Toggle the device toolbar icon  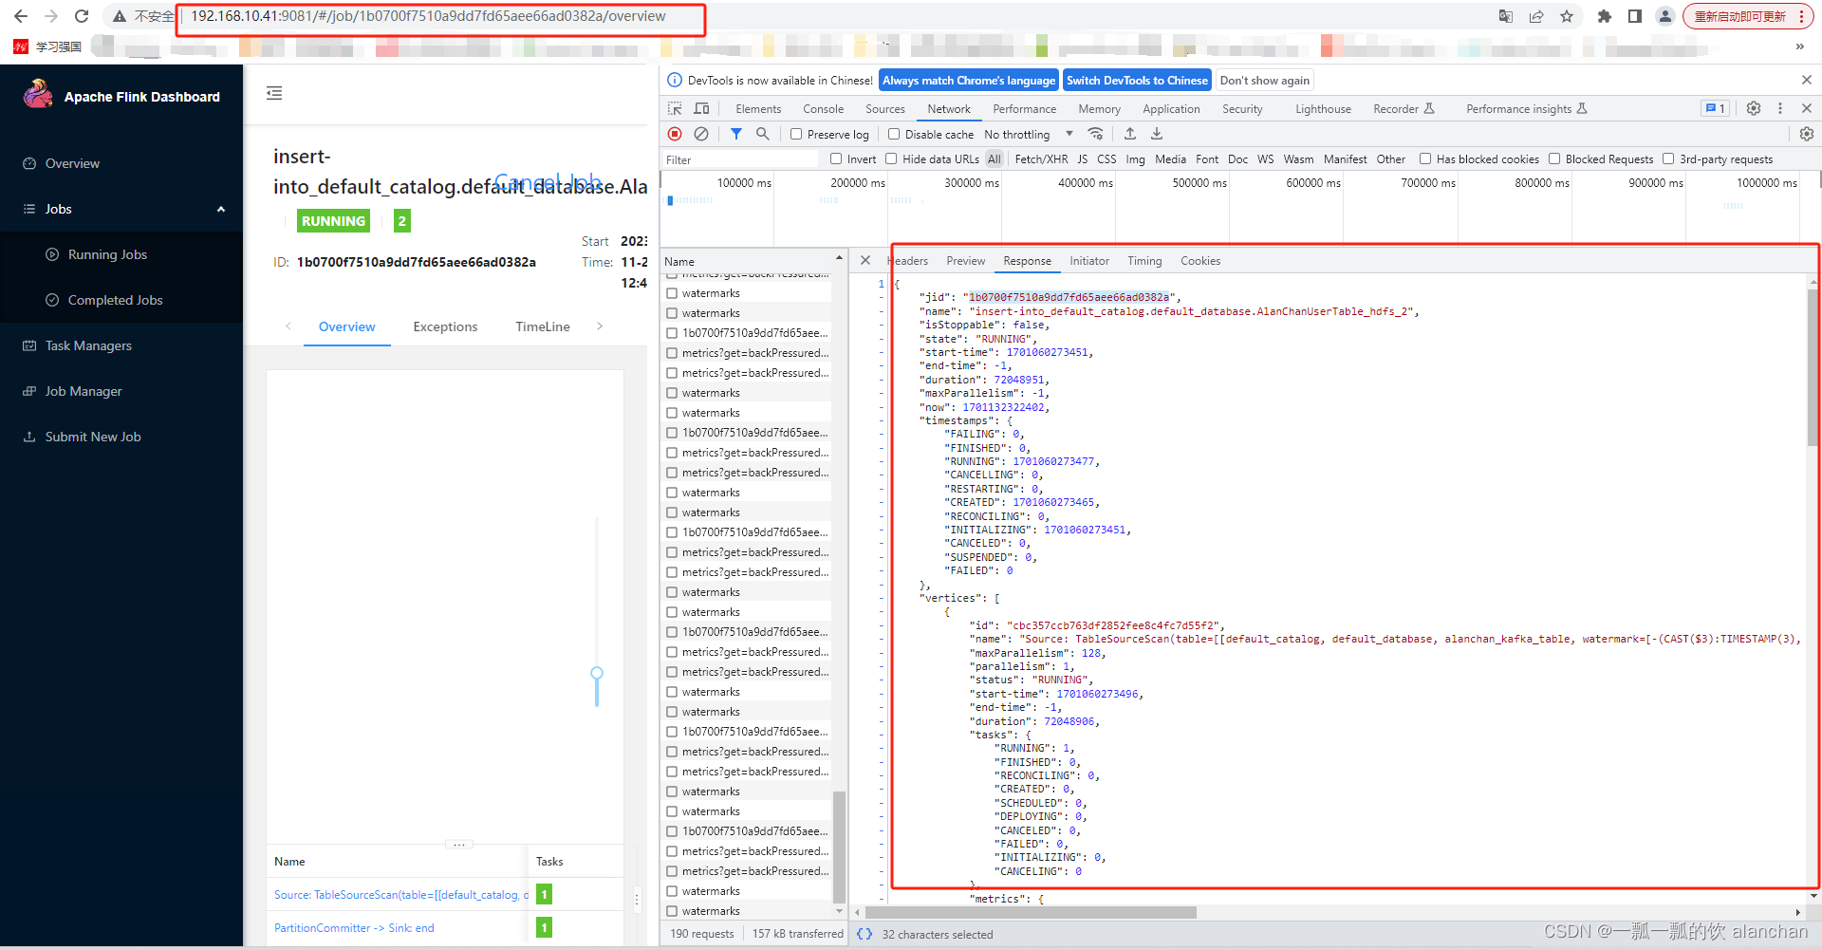[702, 109]
